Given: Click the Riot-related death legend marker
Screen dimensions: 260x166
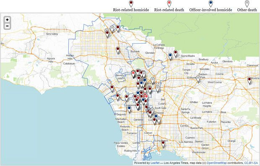Looking at the screenshot, I should point(169,4).
